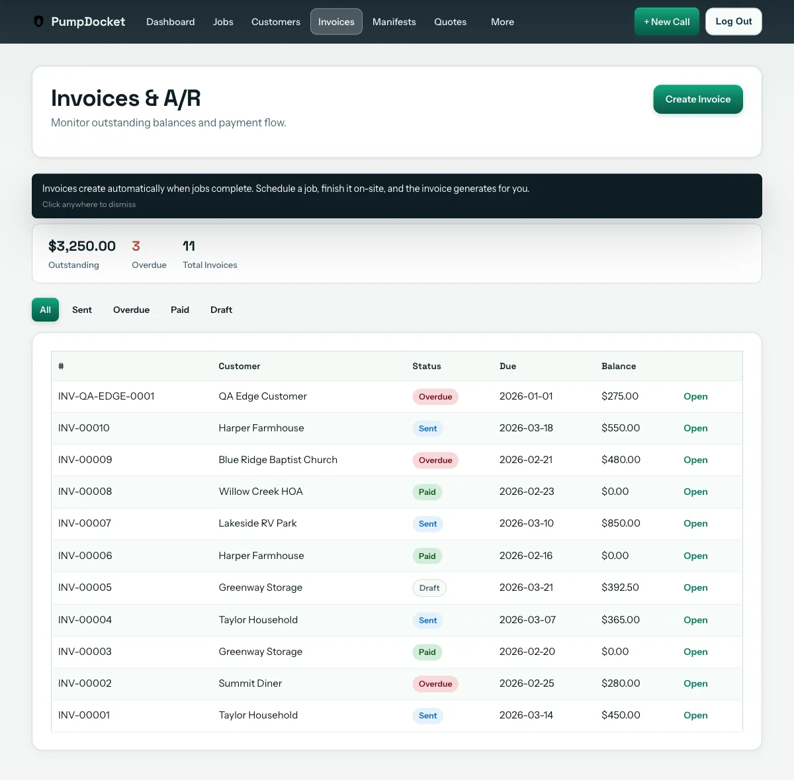Open invoice INV-00005 for Greenway Storage

[695, 587]
